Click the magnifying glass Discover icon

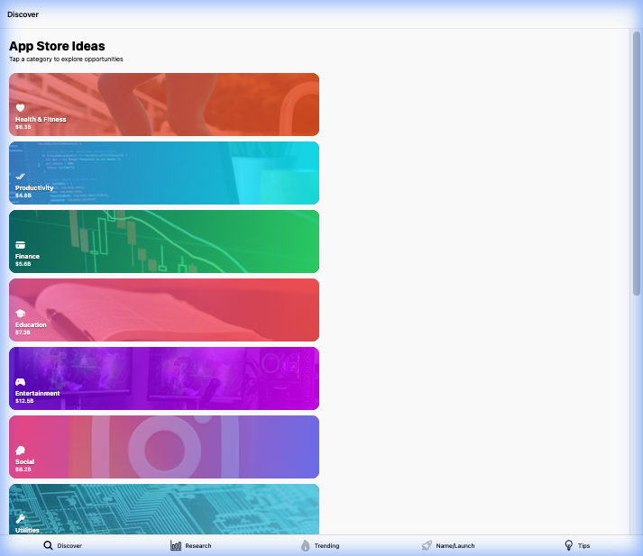tap(49, 545)
